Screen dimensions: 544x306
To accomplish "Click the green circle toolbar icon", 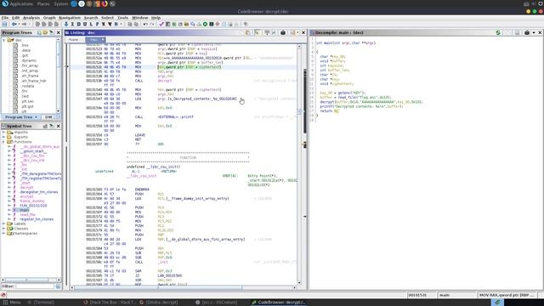I will tap(205, 24).
